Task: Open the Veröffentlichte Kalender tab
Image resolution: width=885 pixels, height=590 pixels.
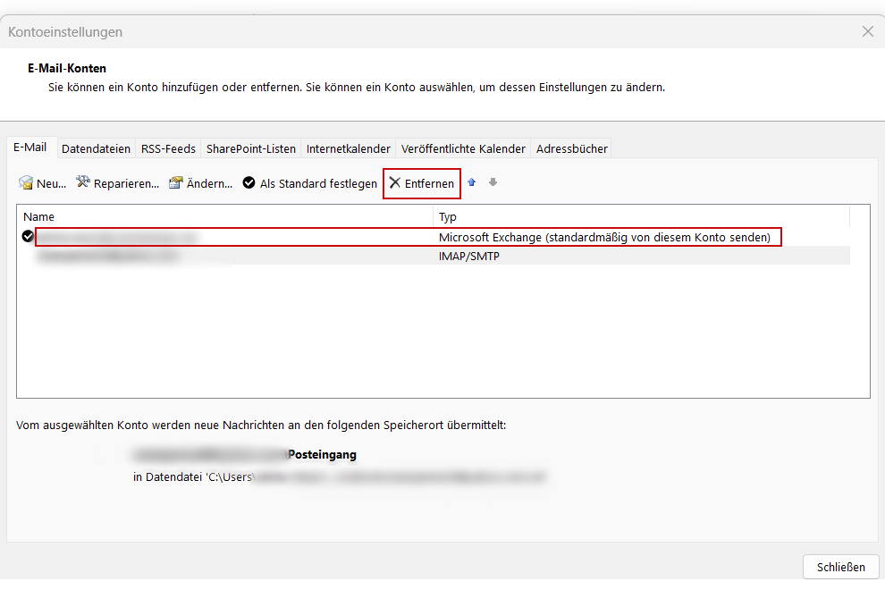Action: tap(463, 148)
